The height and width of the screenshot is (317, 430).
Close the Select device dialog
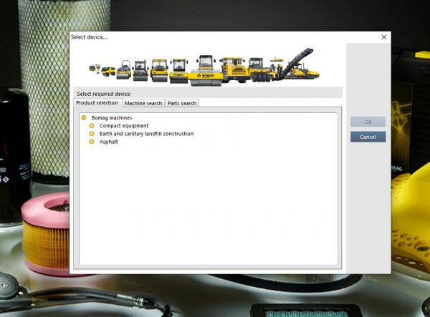click(x=383, y=37)
